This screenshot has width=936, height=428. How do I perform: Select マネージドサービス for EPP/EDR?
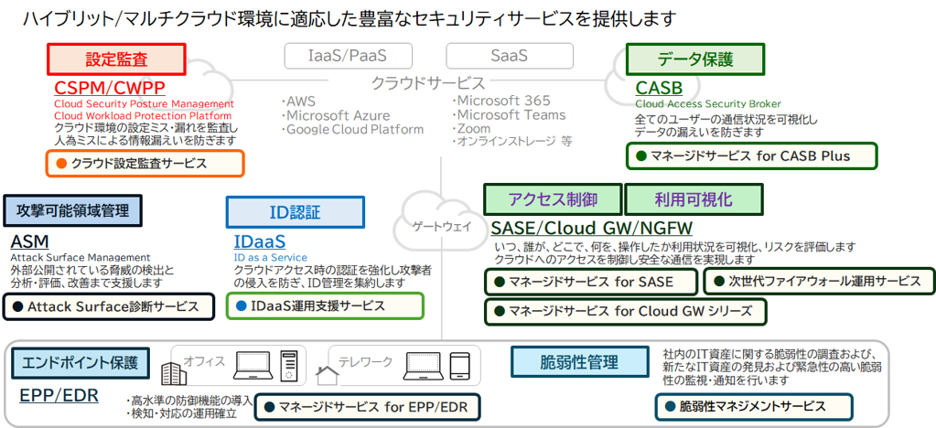point(366,407)
